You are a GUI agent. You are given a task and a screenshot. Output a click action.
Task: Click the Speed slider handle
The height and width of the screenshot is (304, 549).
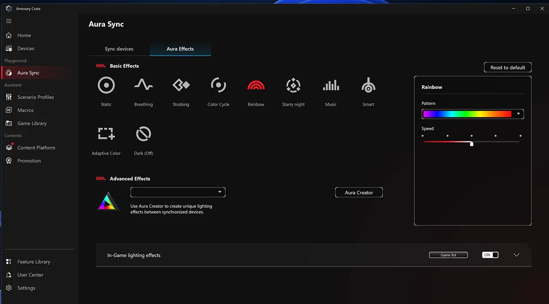(x=472, y=144)
